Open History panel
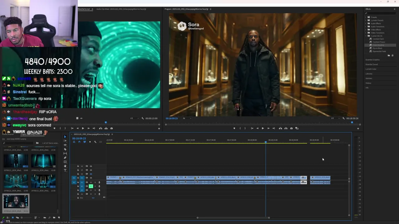 click(x=368, y=83)
